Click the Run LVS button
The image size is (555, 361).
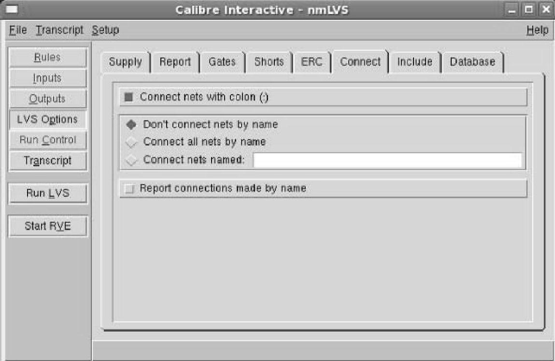point(48,193)
